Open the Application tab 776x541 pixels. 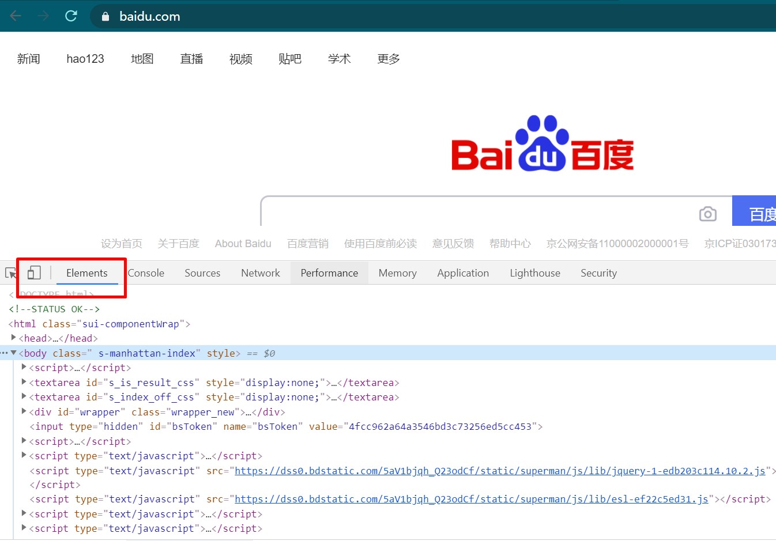[463, 273]
